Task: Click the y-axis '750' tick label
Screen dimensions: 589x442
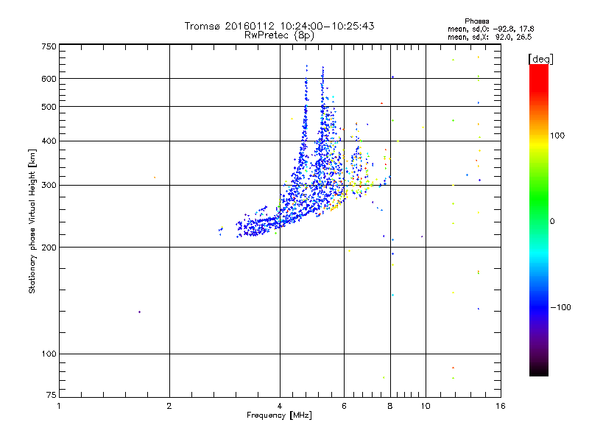Action: click(x=49, y=46)
